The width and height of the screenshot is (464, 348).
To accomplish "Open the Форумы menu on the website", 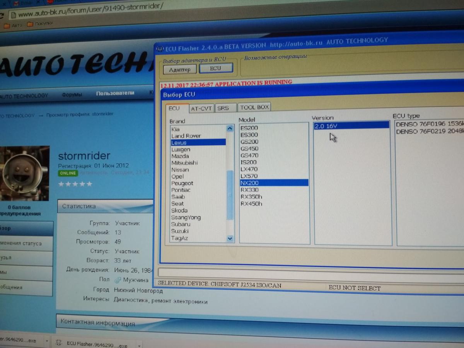I will (x=72, y=95).
